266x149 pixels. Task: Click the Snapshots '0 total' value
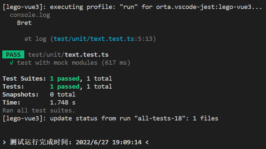[x=63, y=95]
